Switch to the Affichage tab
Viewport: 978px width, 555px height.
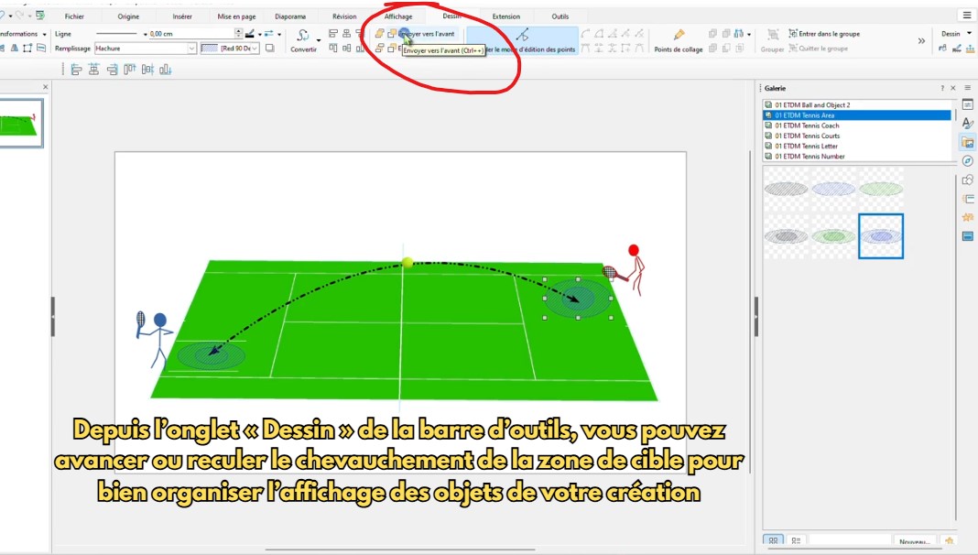398,16
